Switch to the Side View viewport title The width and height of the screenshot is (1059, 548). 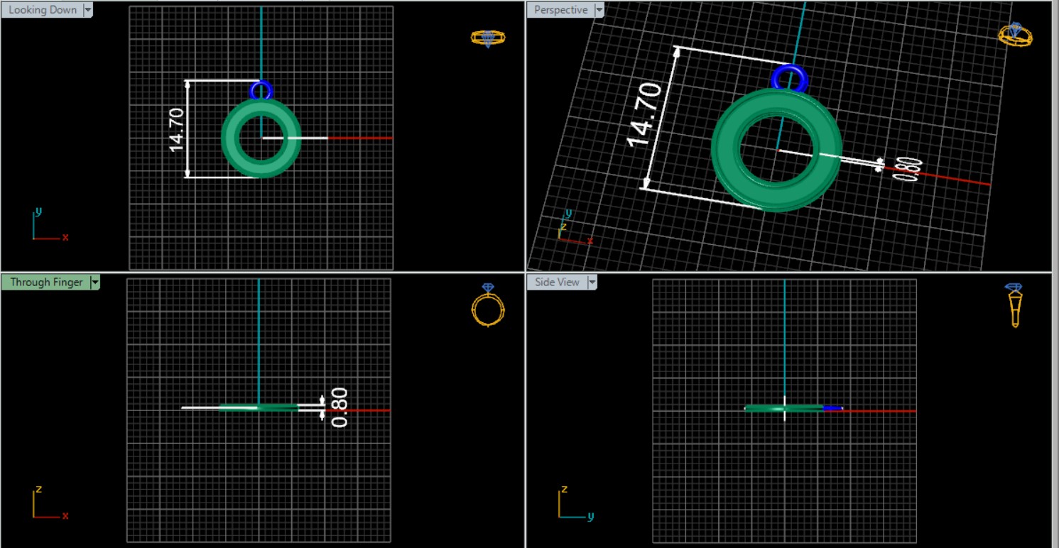tap(557, 283)
